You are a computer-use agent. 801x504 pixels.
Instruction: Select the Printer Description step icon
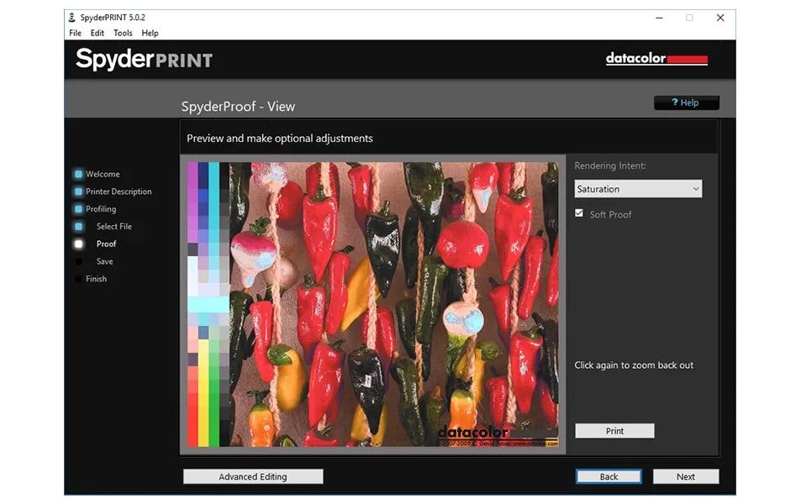79,192
